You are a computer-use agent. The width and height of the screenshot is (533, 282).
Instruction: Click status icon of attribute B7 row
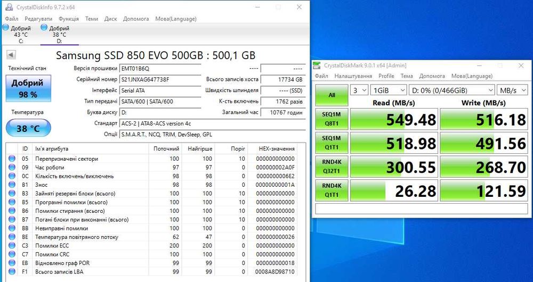tap(12, 220)
